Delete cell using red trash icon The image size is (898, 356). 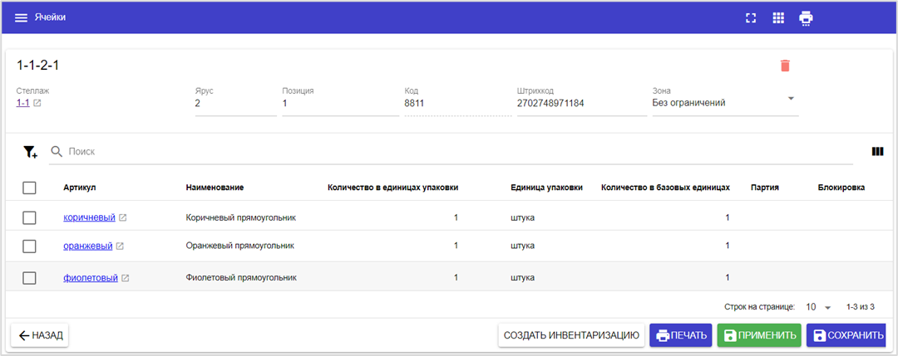pos(785,66)
